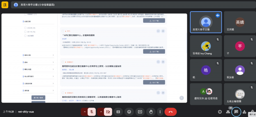Image resolution: width=256 pixels, height=117 pixels.
Task: Leave the call with the red hang-up button
Action: (x=171, y=112)
